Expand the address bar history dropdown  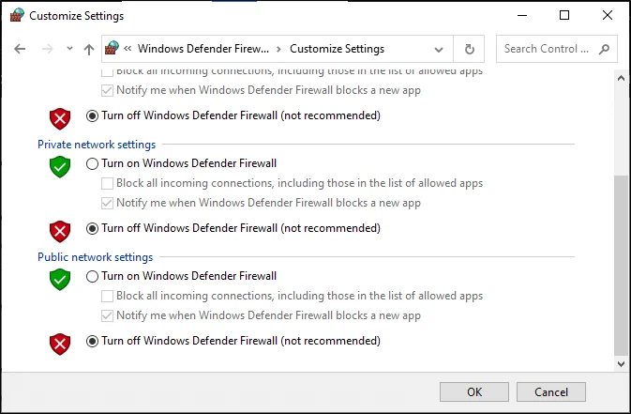point(439,49)
